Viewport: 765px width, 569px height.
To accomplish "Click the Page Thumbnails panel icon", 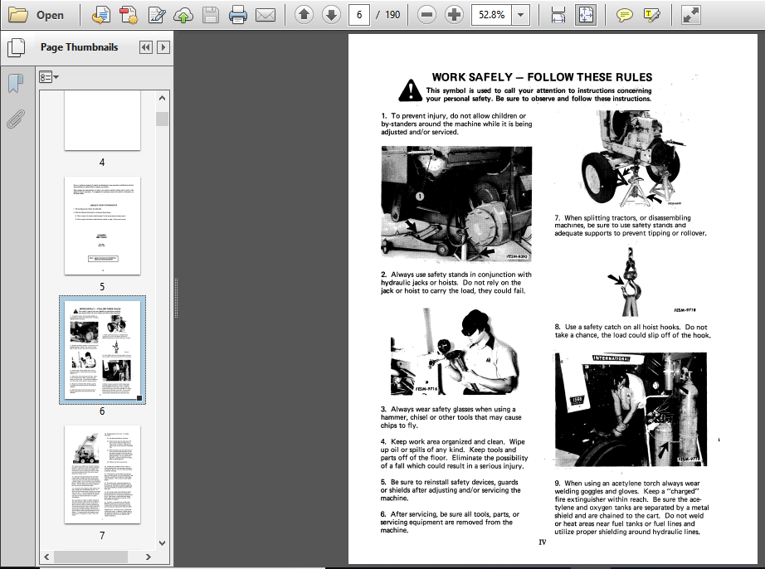I will (16, 47).
